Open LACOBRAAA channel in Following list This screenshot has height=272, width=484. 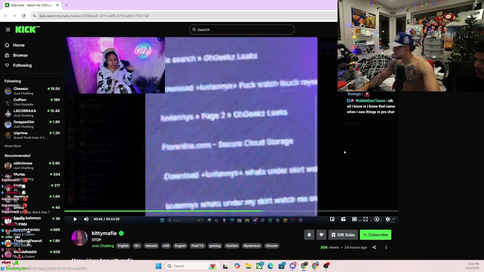point(32,113)
